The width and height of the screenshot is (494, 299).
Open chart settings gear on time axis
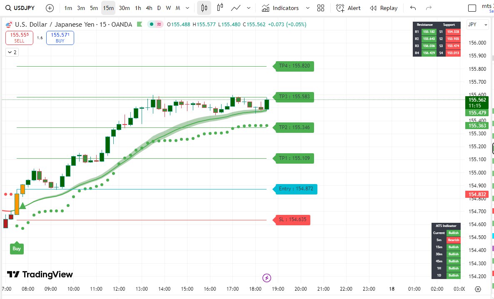478,289
